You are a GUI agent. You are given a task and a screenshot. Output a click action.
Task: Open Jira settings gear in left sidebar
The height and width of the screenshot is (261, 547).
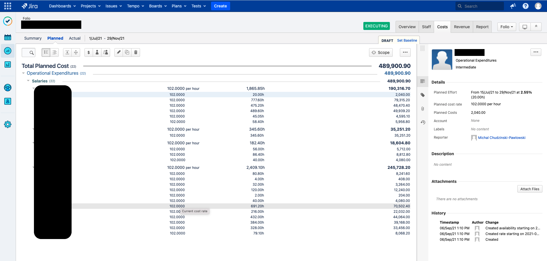coord(8,124)
